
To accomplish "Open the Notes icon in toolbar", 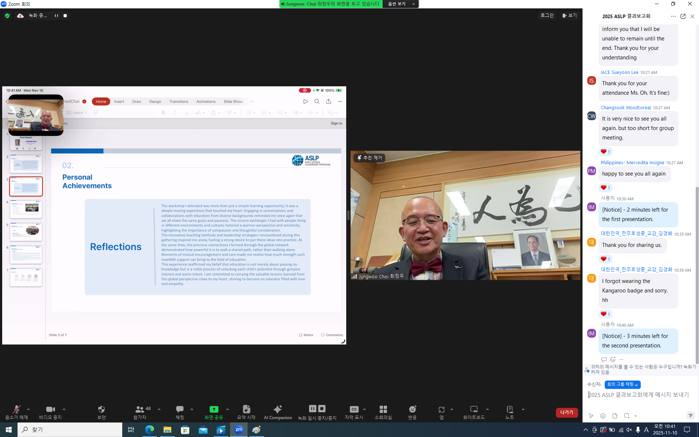I will tap(510, 410).
